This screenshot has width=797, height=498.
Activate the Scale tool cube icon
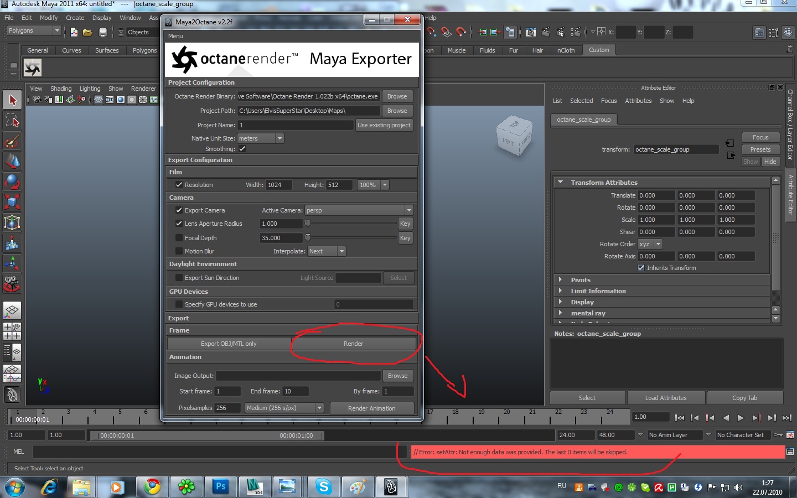12,203
